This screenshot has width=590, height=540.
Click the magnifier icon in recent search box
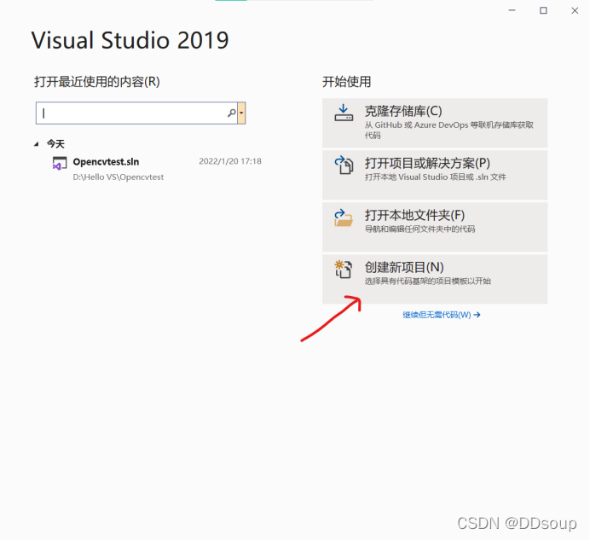pos(231,113)
